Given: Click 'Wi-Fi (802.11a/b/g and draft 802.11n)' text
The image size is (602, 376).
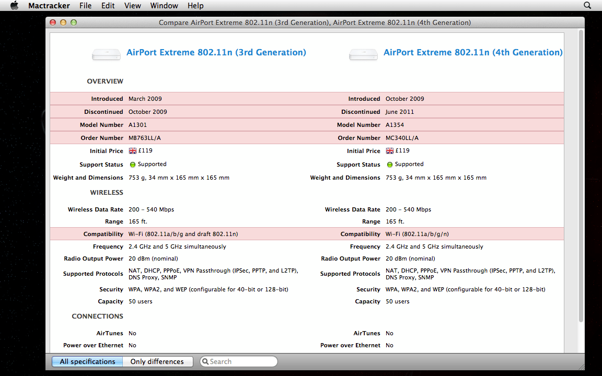Looking at the screenshot, I should [x=183, y=234].
